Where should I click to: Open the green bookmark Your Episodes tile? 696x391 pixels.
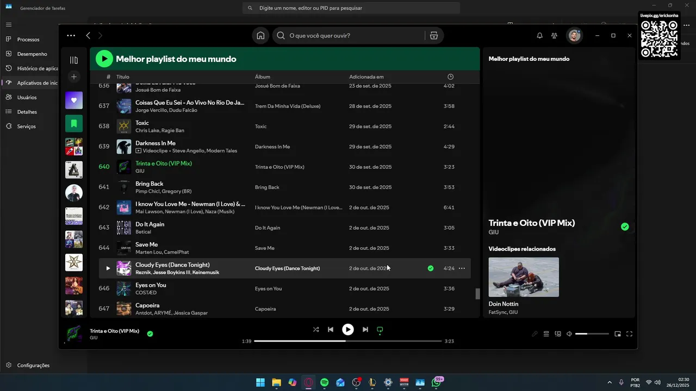point(74,123)
